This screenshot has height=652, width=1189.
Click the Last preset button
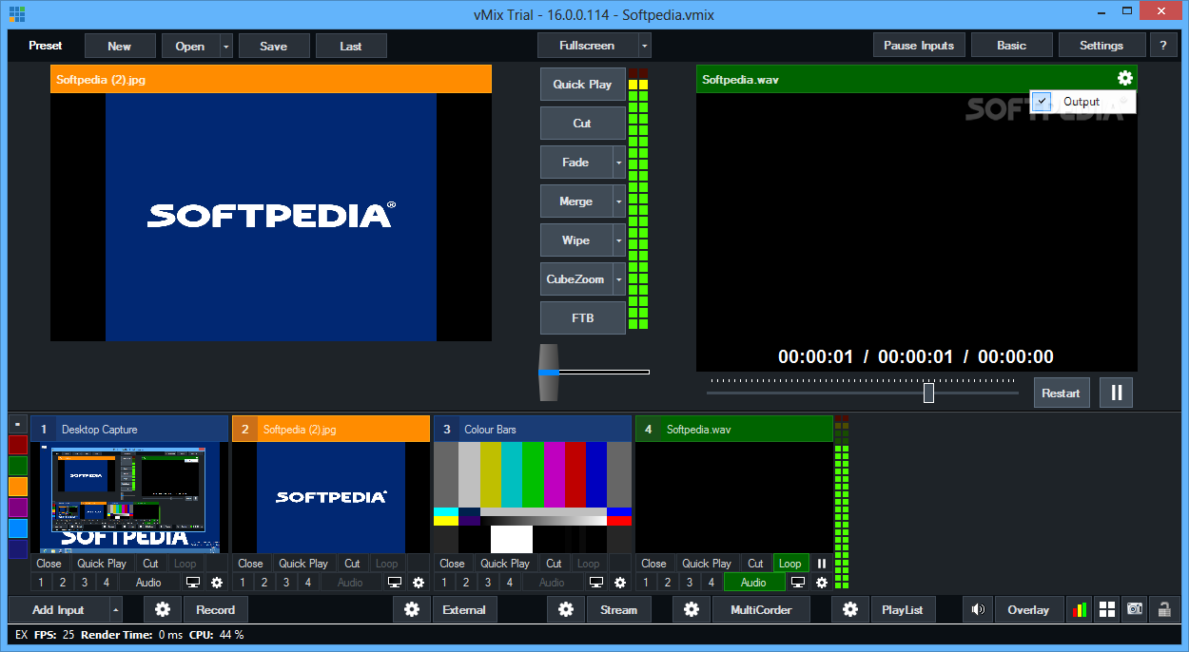point(351,46)
